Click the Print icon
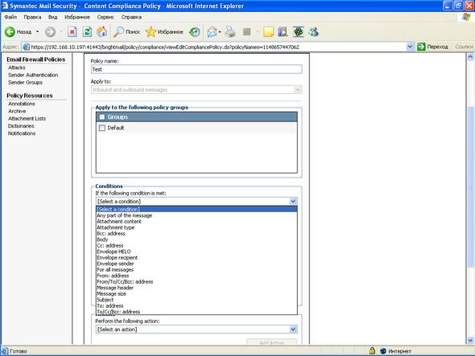The width and height of the screenshot is (475, 356). [x=230, y=32]
